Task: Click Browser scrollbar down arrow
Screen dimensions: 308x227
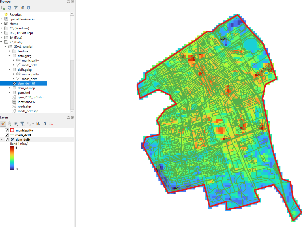Action: 72,111
